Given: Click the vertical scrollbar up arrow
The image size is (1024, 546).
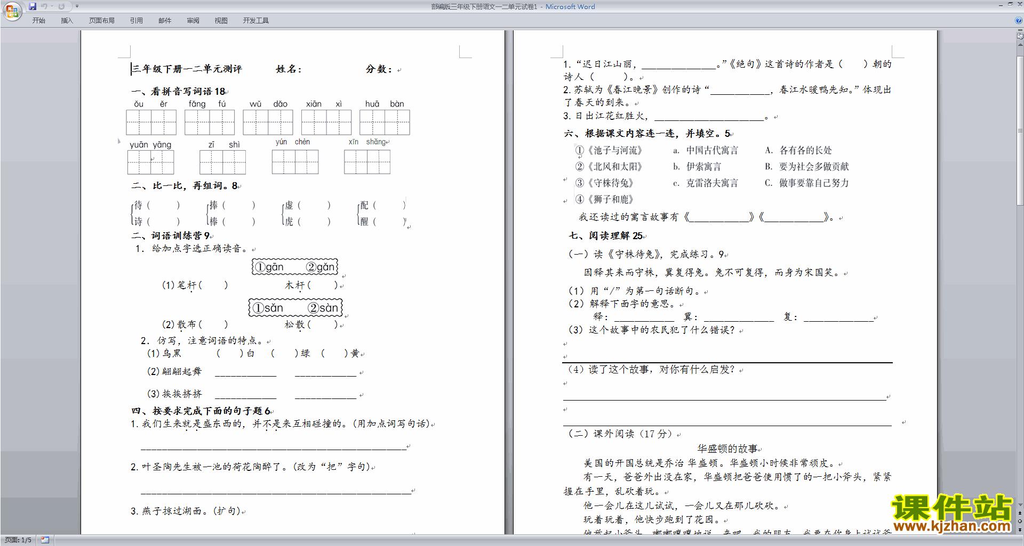Looking at the screenshot, I should [x=1020, y=45].
